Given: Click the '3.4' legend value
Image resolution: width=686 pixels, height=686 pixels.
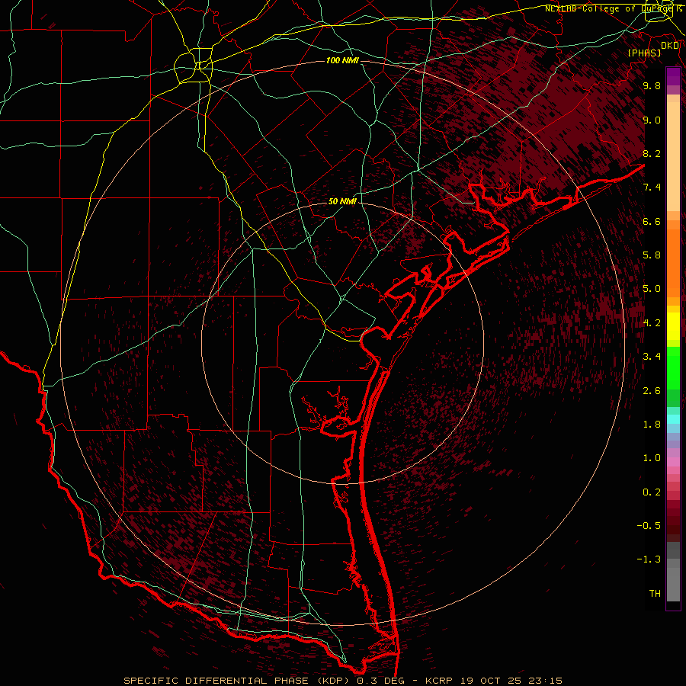Looking at the screenshot, I should pyautogui.click(x=652, y=357).
